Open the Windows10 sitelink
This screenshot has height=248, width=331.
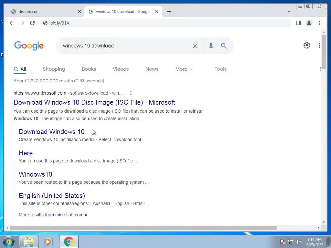point(36,174)
